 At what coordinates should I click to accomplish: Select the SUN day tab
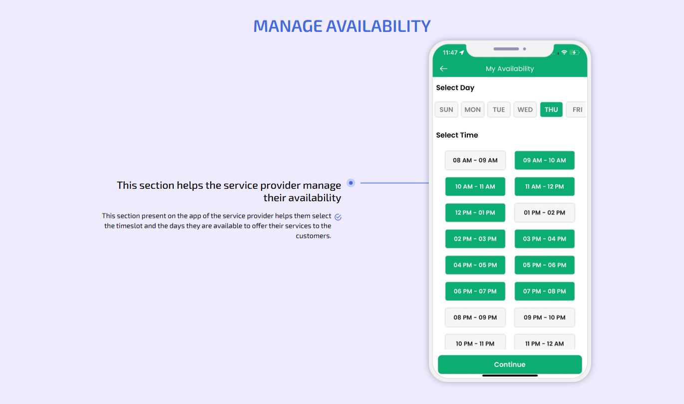[x=446, y=110]
